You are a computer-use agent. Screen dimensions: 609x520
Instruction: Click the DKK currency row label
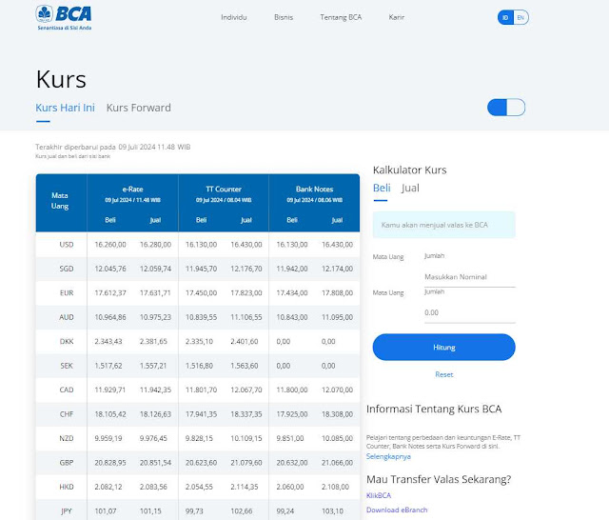(x=67, y=341)
